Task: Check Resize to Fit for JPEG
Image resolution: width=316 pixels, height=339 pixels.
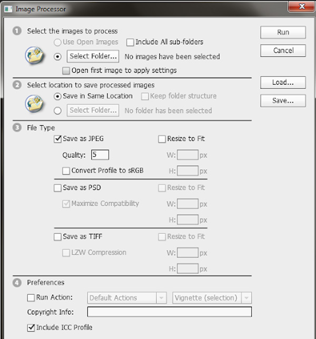Action: [162, 139]
